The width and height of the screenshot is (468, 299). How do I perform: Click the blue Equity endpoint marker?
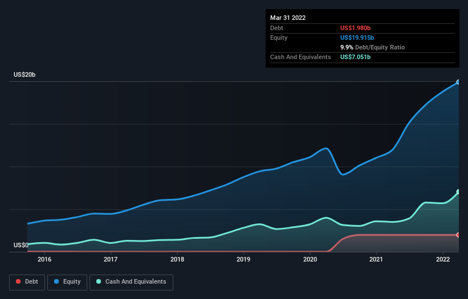[458, 82]
